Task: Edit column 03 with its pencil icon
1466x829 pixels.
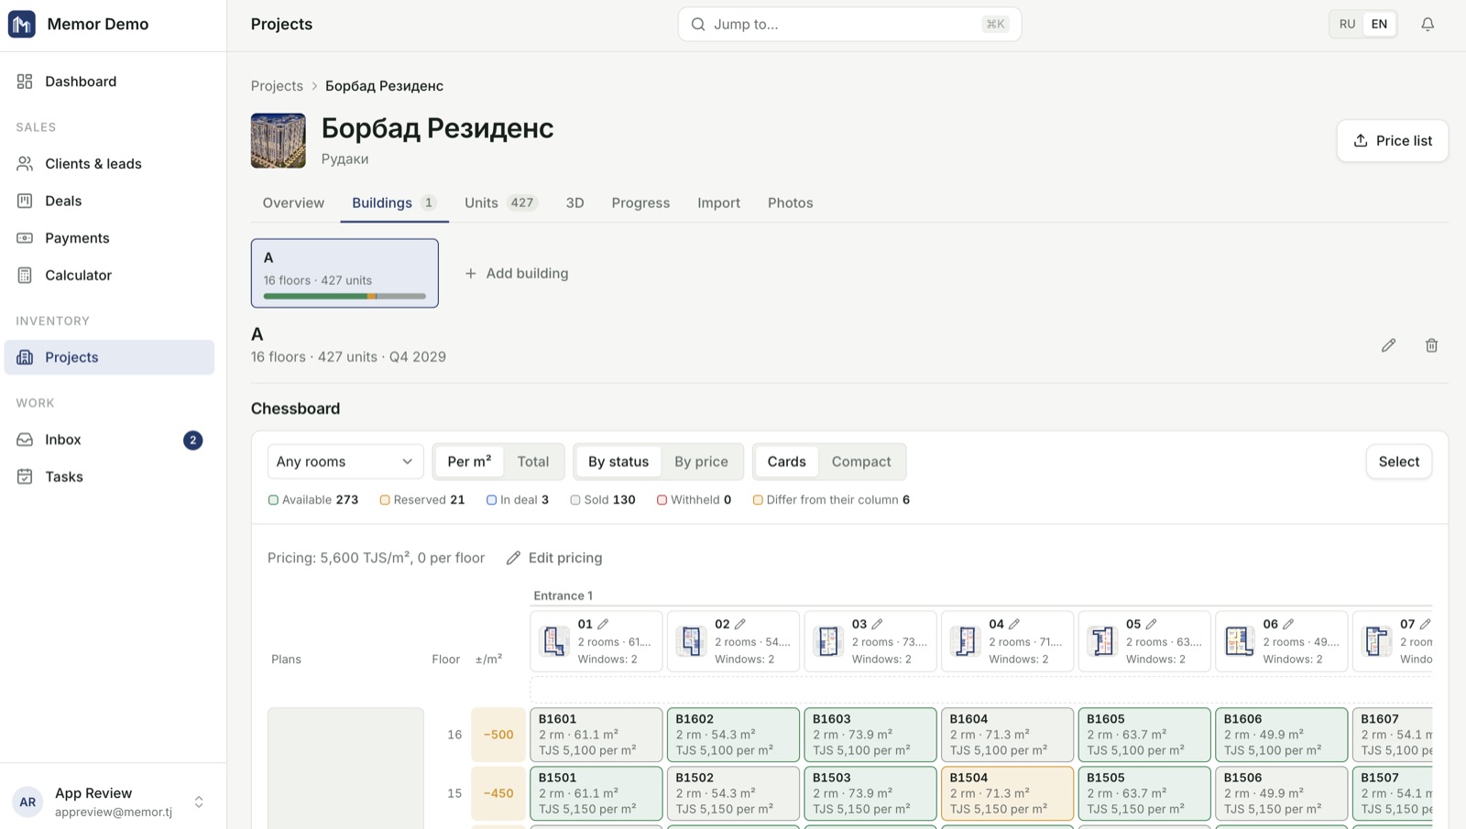Action: coord(877,624)
